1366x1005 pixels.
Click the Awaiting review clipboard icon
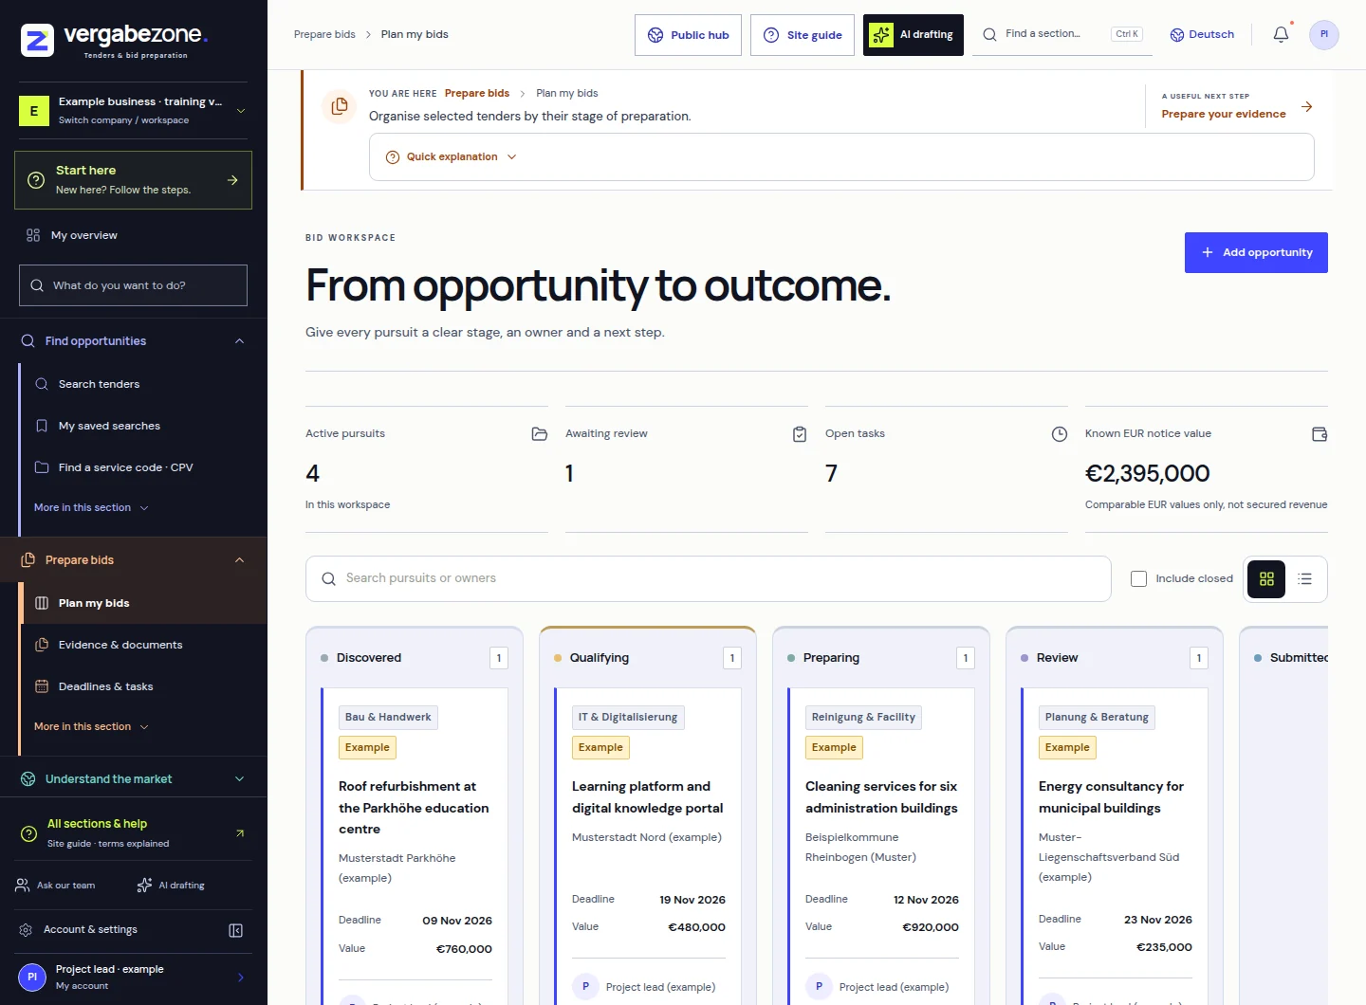[800, 434]
